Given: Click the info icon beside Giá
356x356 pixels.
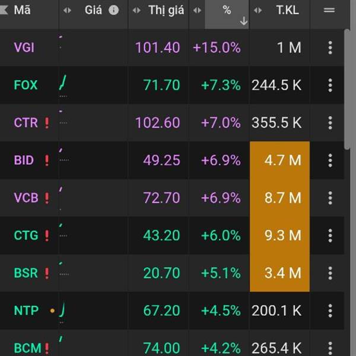Looking at the screenshot, I should (114, 10).
